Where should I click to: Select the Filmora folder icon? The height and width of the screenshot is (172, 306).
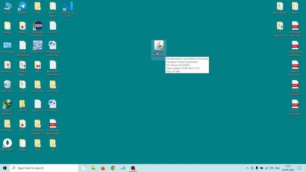pyautogui.click(x=22, y=106)
